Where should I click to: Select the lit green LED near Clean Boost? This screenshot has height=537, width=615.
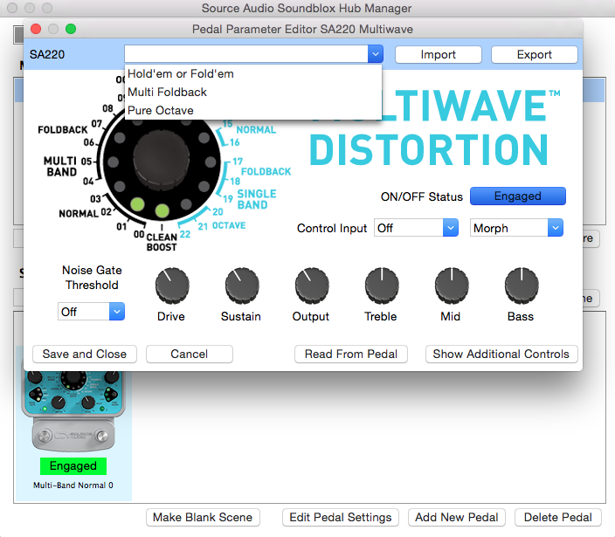click(162, 210)
